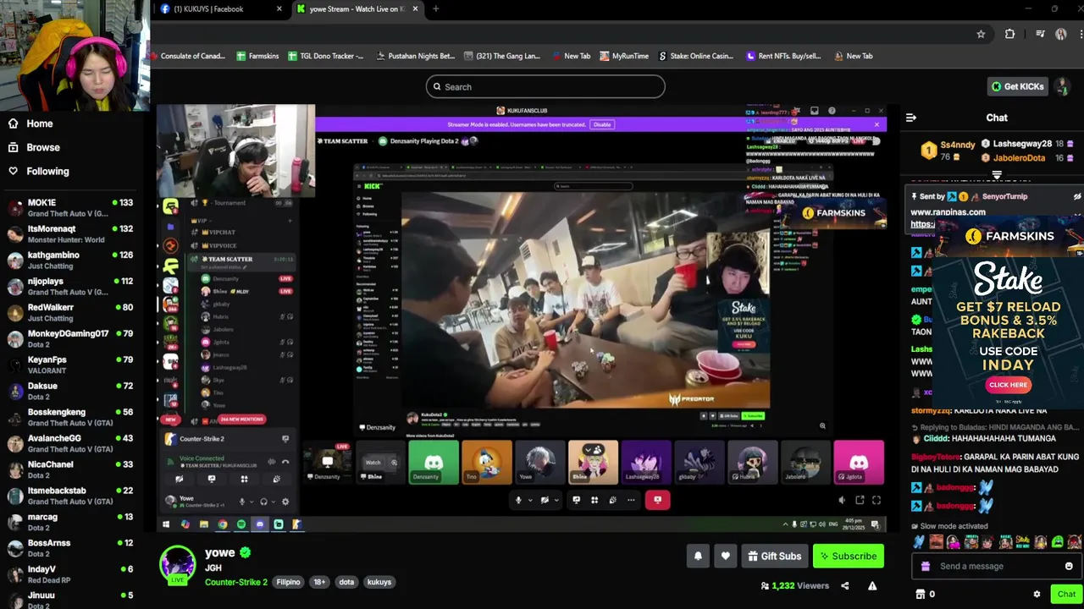Collapse the chat panel arrow icon
The image size is (1084, 609).
click(x=911, y=118)
